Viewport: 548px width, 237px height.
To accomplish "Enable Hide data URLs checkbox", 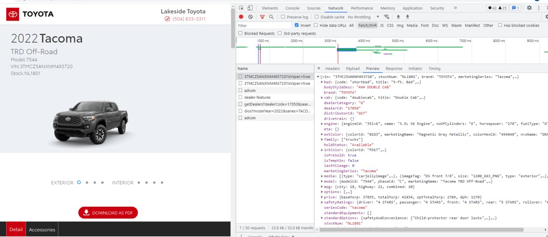I will tap(316, 26).
